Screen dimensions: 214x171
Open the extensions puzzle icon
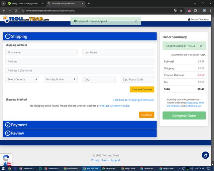(195, 11)
